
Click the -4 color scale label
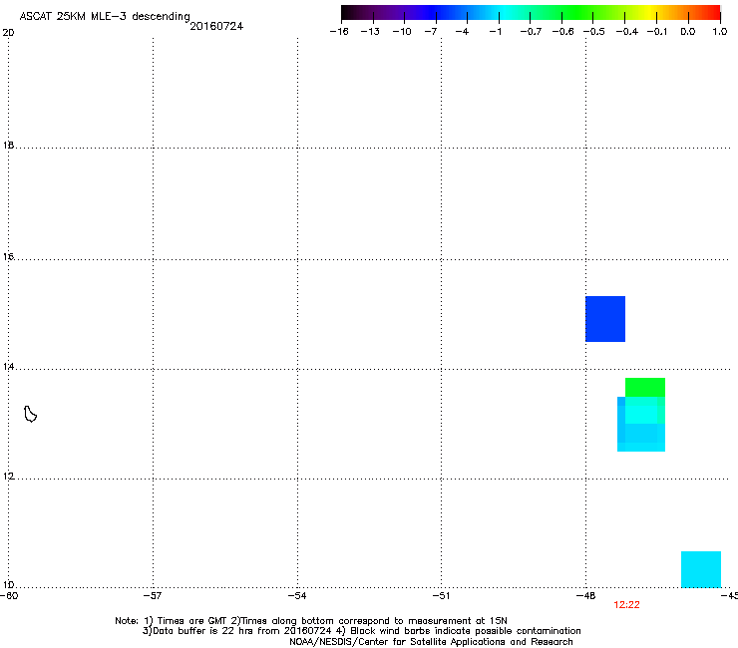click(x=462, y=32)
